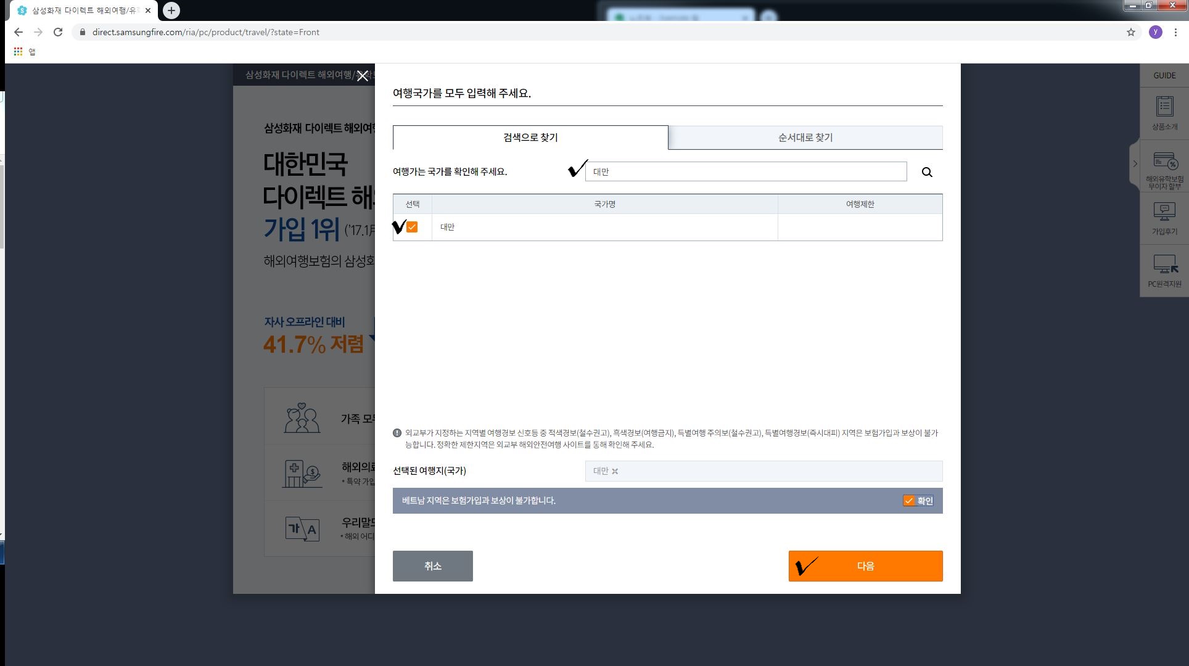Click the family icon on background page

pyautogui.click(x=302, y=418)
